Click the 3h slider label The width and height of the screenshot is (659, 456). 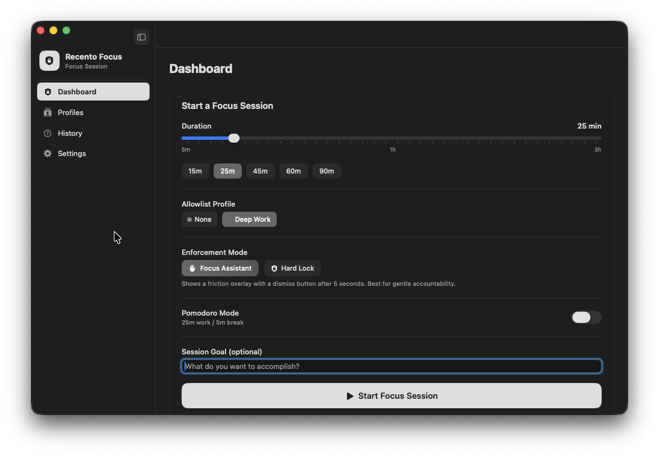(597, 149)
